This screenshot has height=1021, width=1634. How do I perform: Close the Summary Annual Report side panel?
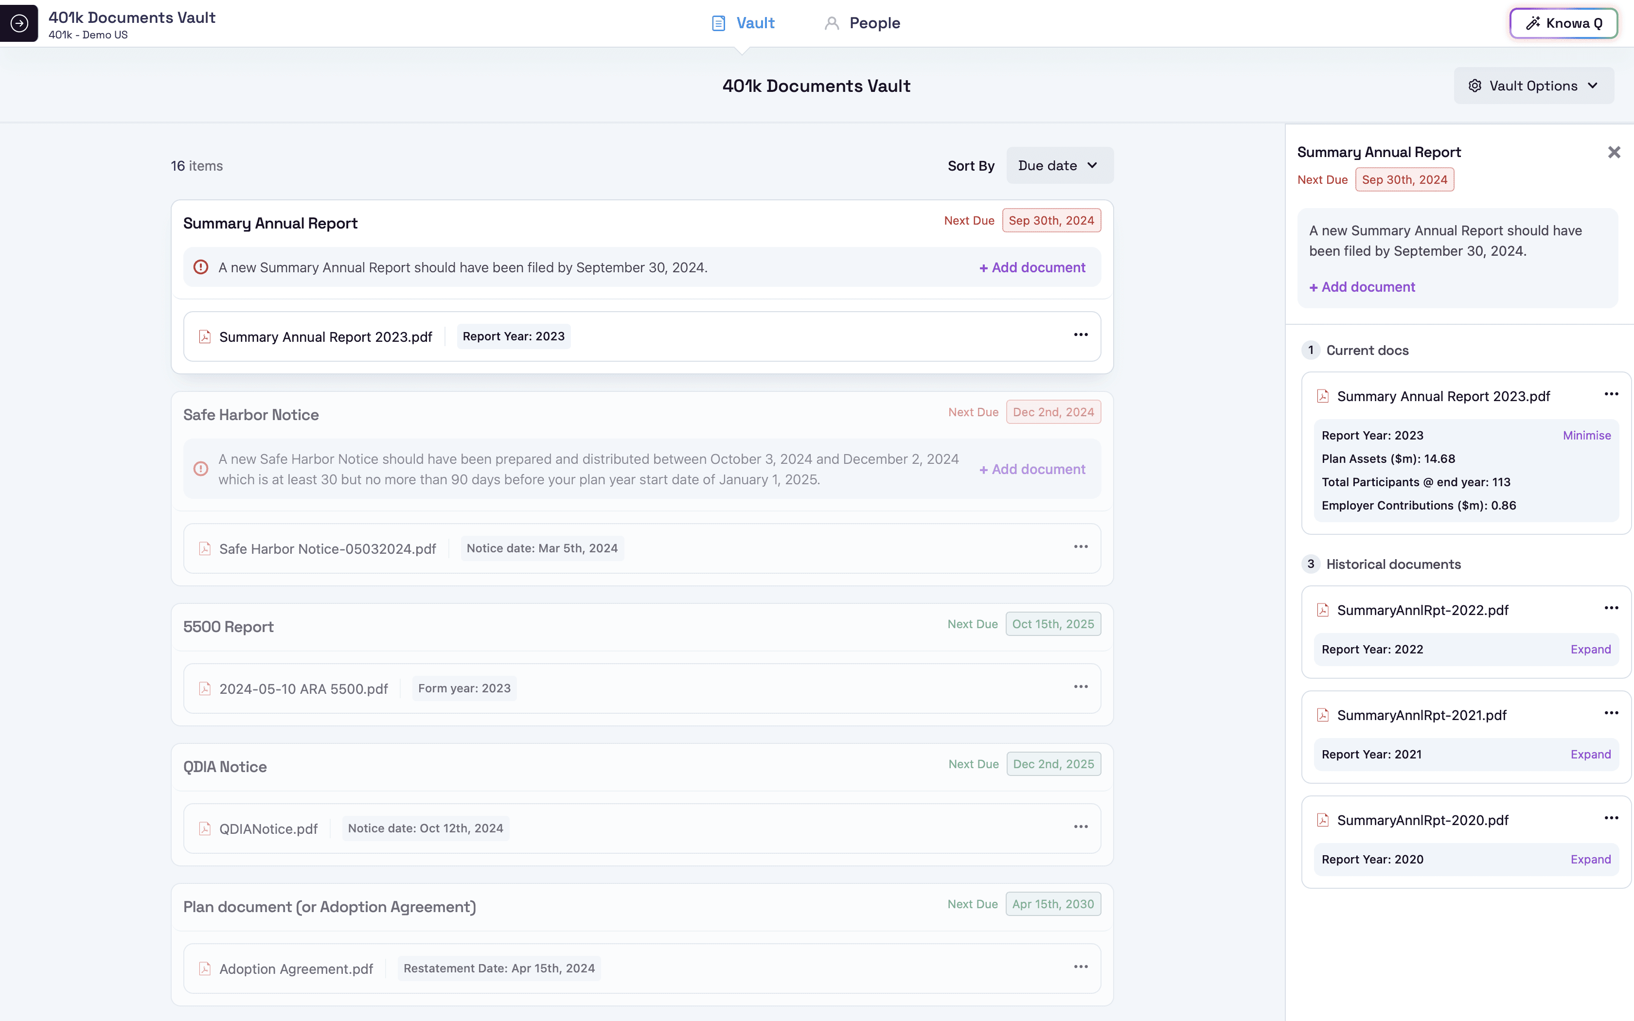click(1614, 153)
